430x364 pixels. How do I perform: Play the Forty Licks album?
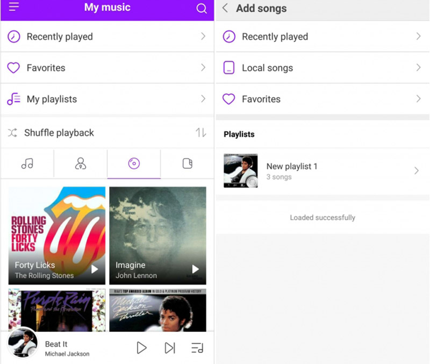pyautogui.click(x=95, y=269)
